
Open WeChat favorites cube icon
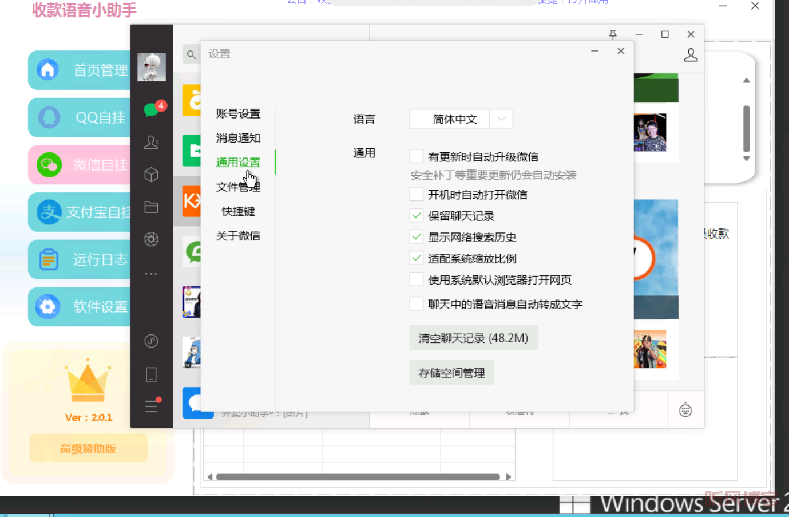(151, 175)
